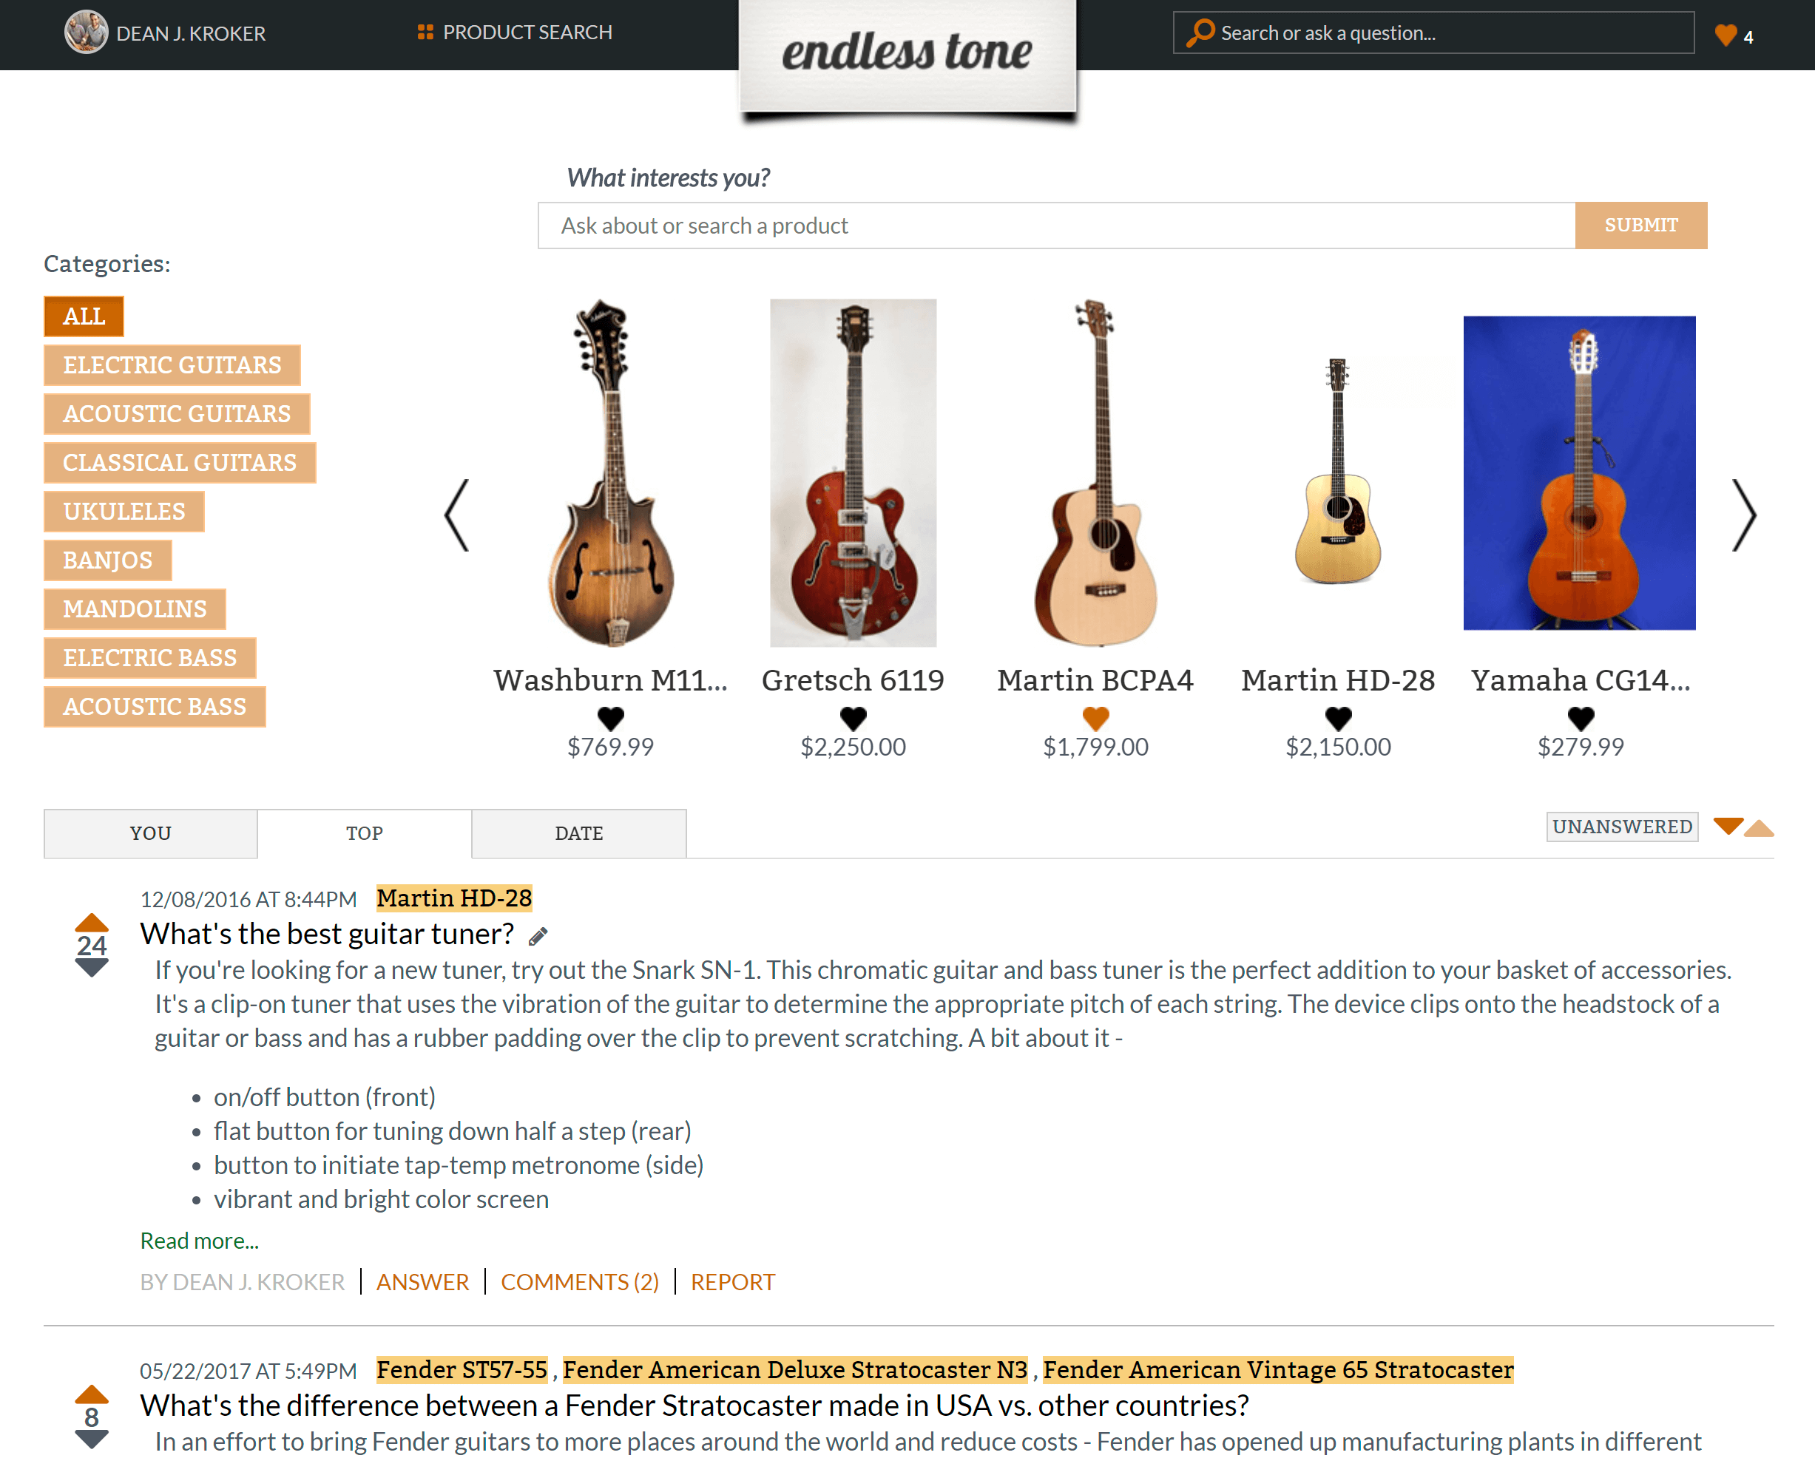Click the heart icon on Yamaha CG14
The height and width of the screenshot is (1458, 1815).
[1580, 717]
